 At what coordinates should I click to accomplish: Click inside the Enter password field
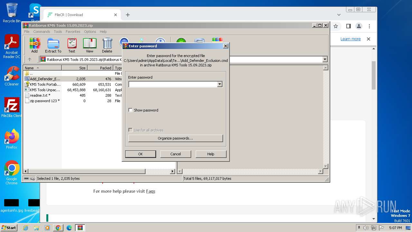pos(173,84)
